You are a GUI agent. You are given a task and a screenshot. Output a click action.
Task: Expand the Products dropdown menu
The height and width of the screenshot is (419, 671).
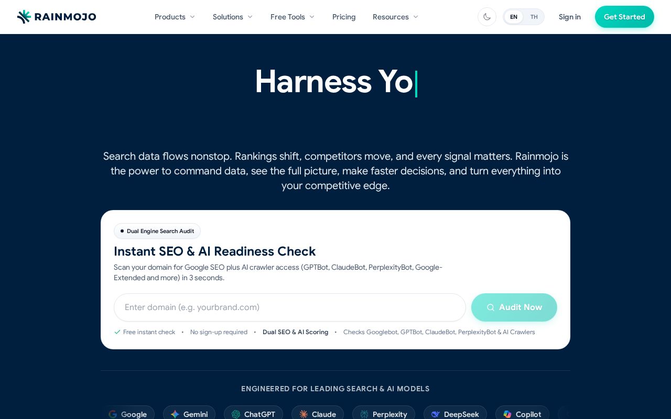[x=175, y=17]
